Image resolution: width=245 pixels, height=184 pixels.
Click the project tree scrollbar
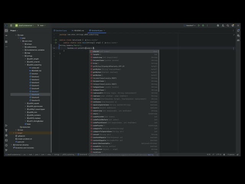(51, 98)
